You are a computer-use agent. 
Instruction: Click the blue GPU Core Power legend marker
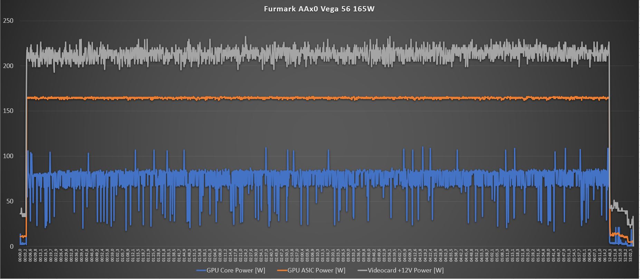pyautogui.click(x=201, y=270)
